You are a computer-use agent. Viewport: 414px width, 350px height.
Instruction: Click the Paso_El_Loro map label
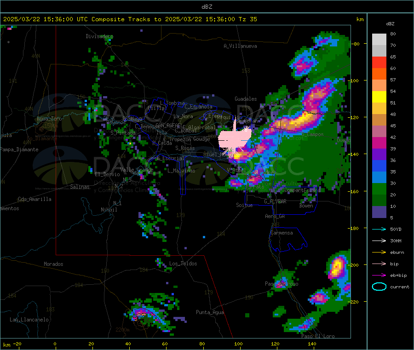pyautogui.click(x=318, y=336)
